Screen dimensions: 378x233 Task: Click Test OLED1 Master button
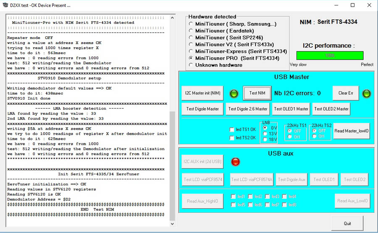(x=291, y=109)
